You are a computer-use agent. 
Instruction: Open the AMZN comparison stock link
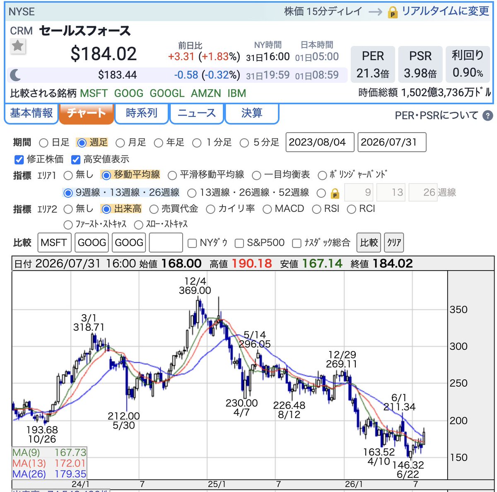click(x=206, y=93)
